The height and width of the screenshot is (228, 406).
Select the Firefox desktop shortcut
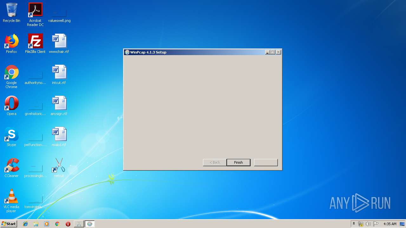[11, 44]
